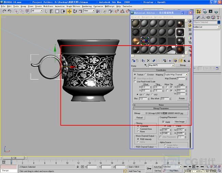Open the Customize menu
222x173 pixels.
pyautogui.click(x=98, y=7)
